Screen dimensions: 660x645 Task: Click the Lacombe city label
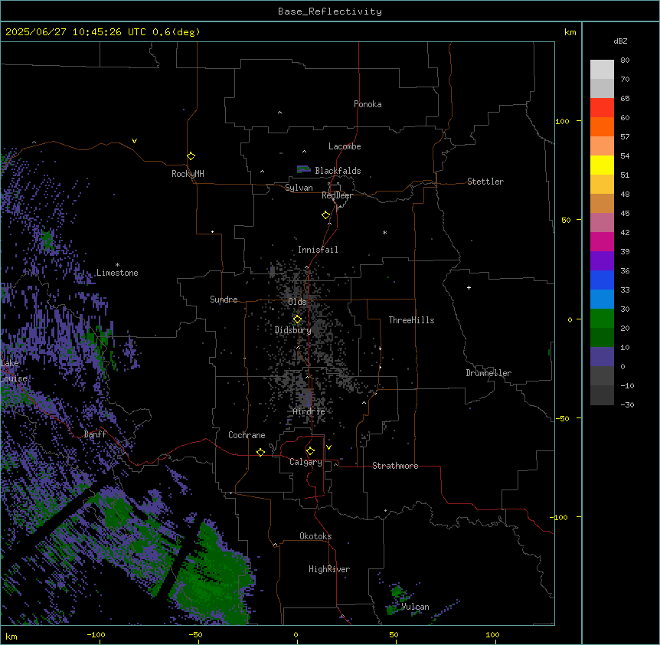coord(345,146)
